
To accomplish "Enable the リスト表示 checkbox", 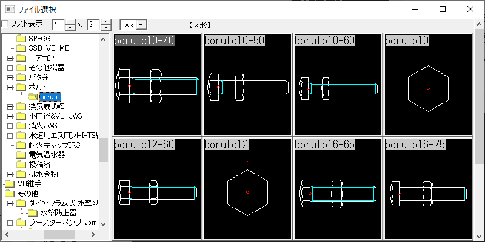I will [x=4, y=24].
